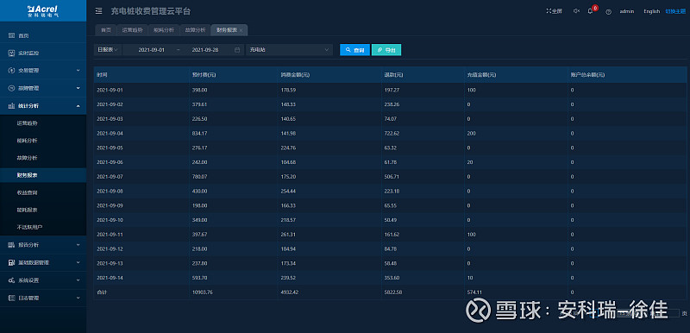Toggle the mute speaker icon in header
This screenshot has height=333, width=690.
[576, 11]
